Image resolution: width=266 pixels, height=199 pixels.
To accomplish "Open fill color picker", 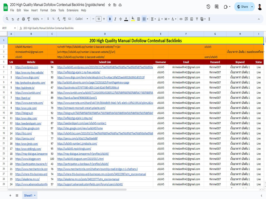I will pos(133,19).
